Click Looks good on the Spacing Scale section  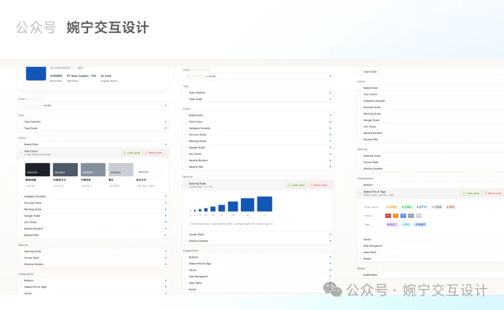pos(296,185)
